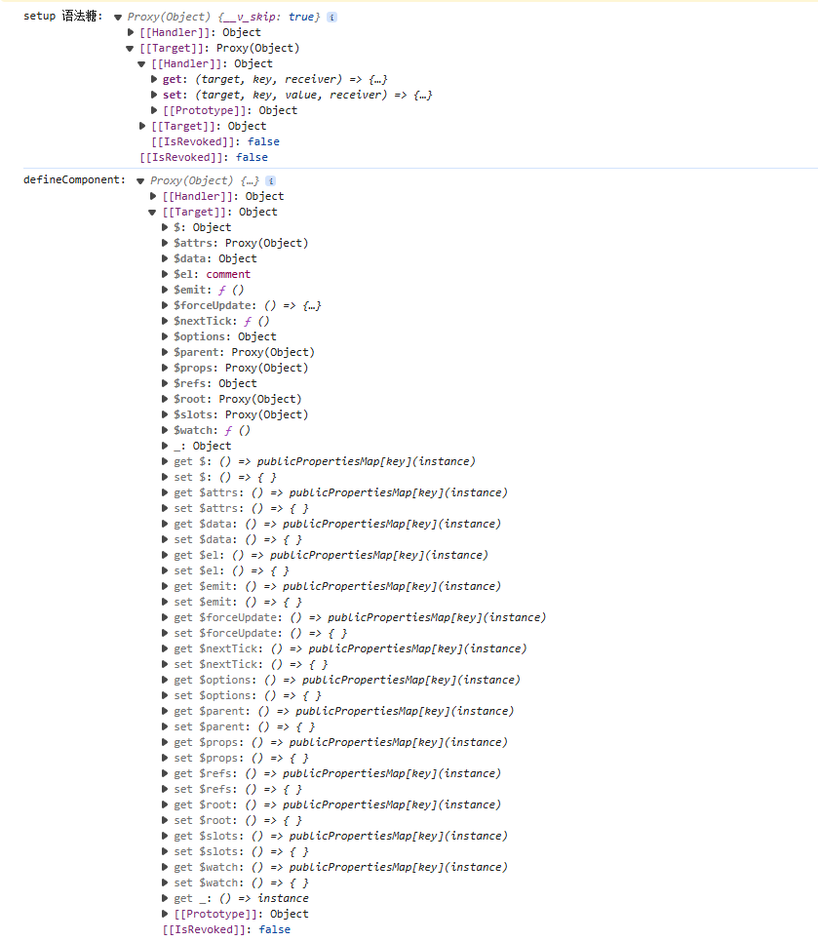This screenshot has width=818, height=941.
Task: Expand the $attrs: Proxy(Object) property
Action: 165,244
